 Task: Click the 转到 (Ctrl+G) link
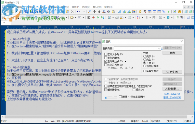(172, 94)
